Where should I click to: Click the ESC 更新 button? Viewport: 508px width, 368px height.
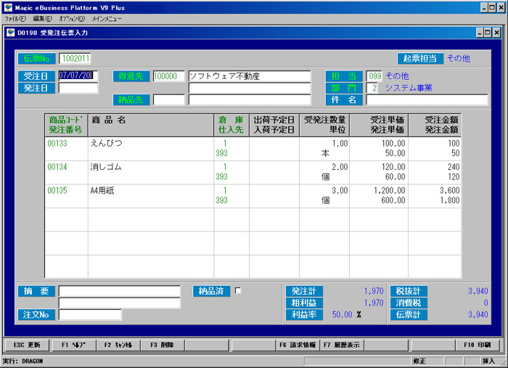pyautogui.click(x=26, y=345)
